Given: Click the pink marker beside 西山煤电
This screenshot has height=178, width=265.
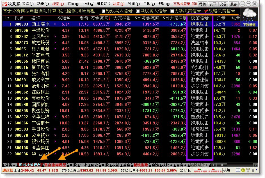Looking at the screenshot, I should point(55,24).
